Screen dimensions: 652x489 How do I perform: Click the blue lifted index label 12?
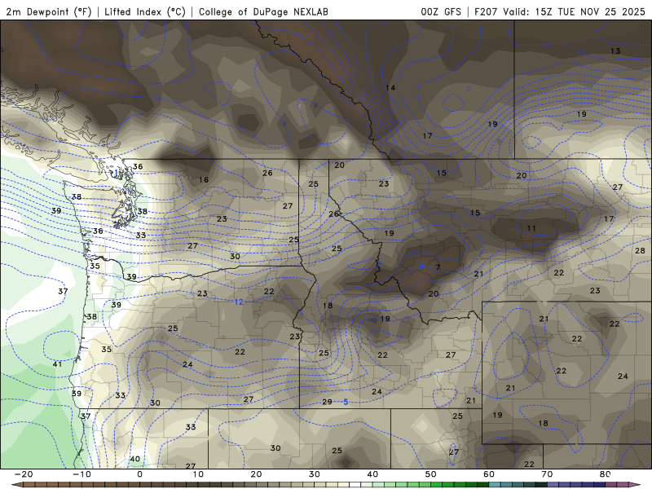coord(239,302)
